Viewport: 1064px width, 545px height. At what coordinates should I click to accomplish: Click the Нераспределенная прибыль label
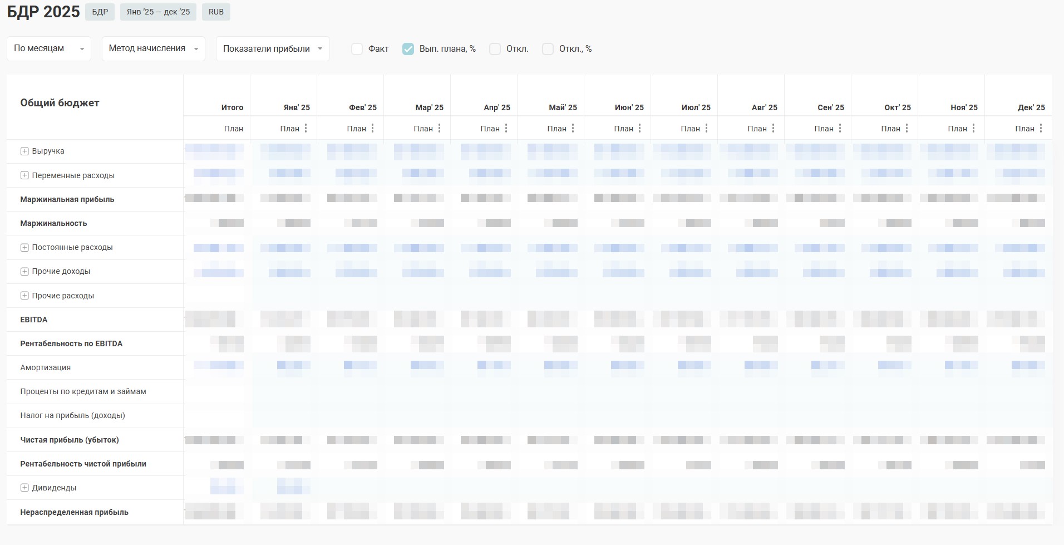point(75,512)
